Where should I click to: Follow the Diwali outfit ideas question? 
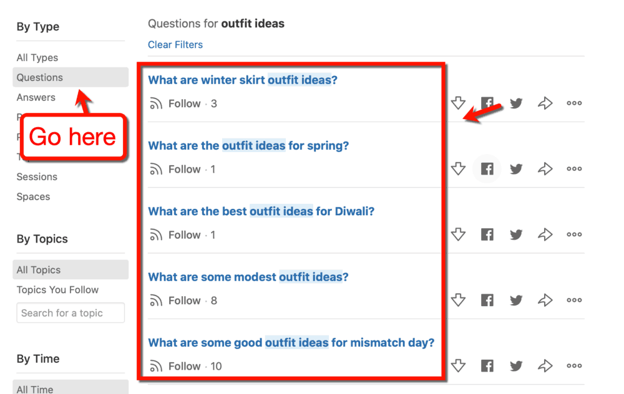pos(185,235)
